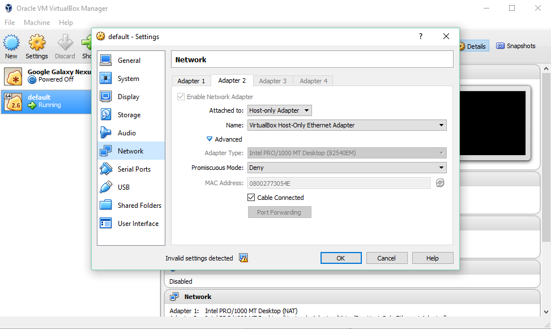The height and width of the screenshot is (329, 551).
Task: Click the Port Forwarding button
Action: click(279, 212)
